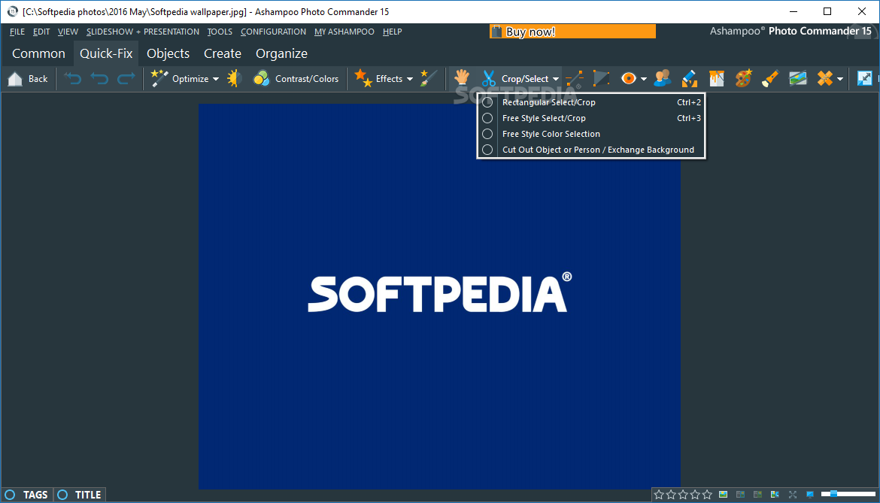Select the blue marker pen tool
880x503 pixels.
pos(689,78)
